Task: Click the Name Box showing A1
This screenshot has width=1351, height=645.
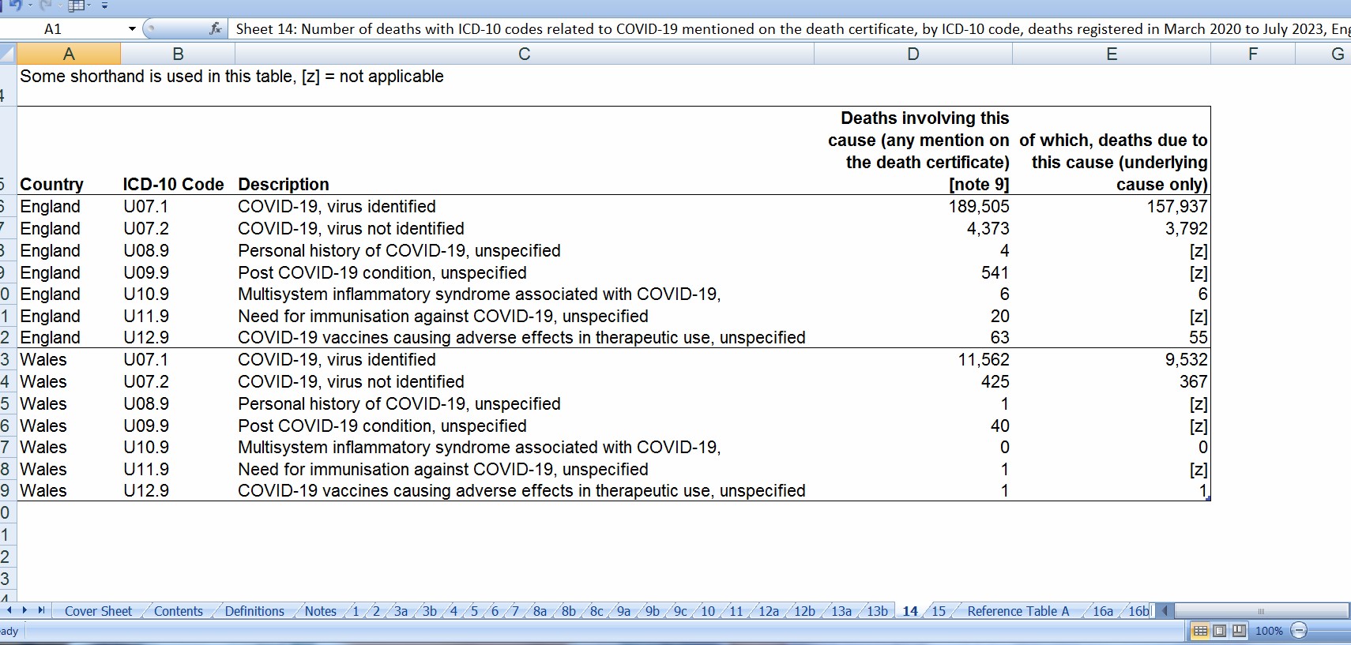Action: tap(63, 29)
